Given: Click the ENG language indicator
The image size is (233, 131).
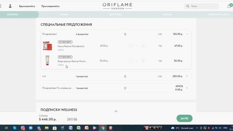Looking at the screenshot, I should click(225, 128).
